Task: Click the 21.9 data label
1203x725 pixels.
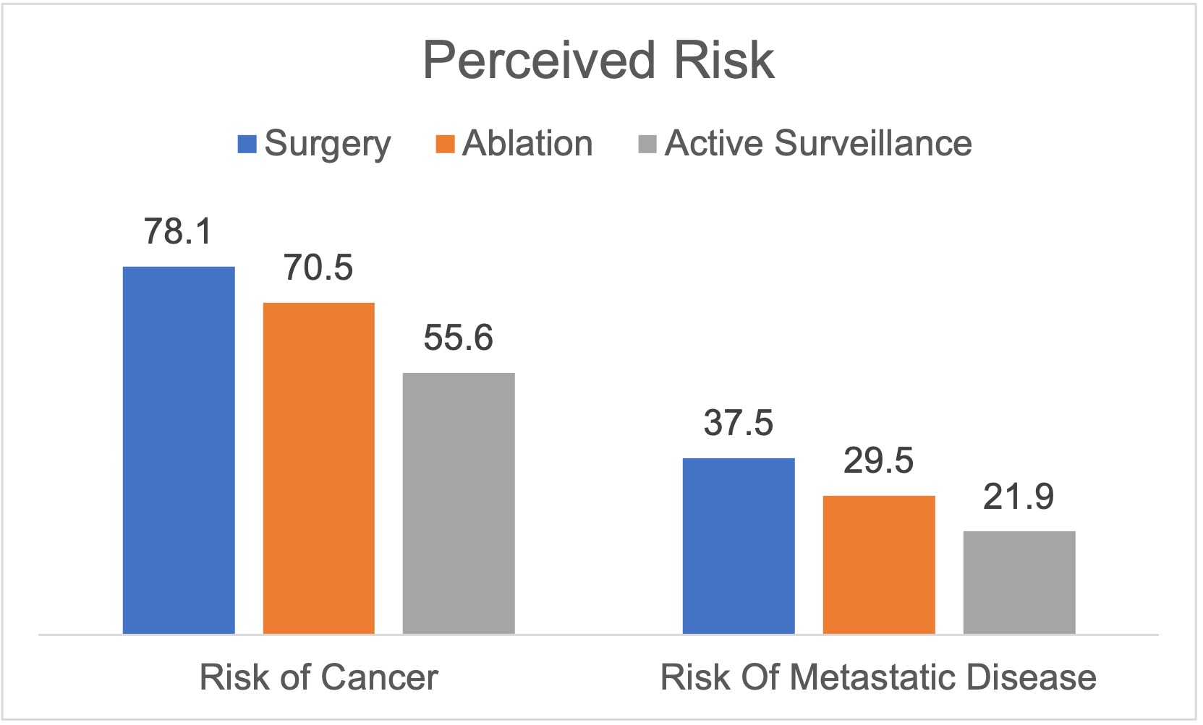Action: 1019,497
